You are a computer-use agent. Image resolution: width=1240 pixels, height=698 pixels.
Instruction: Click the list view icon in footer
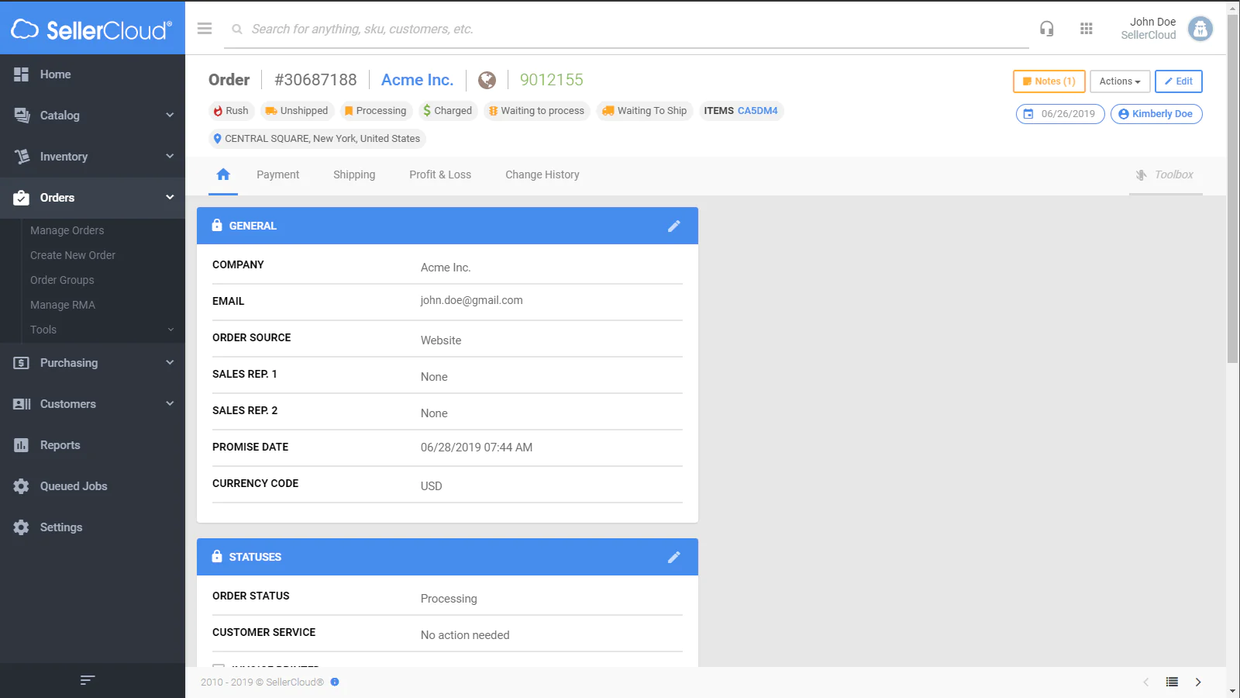point(1172,682)
